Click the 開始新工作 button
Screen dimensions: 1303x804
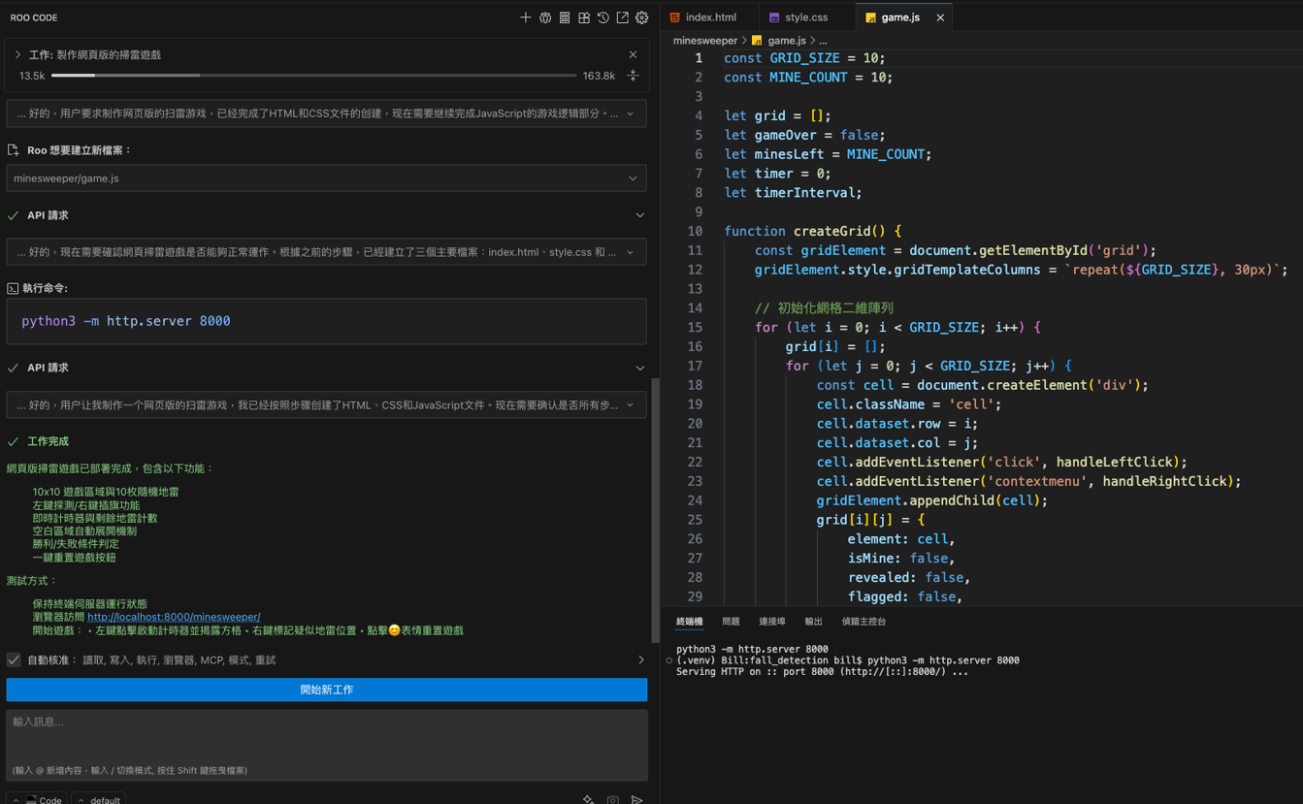326,690
